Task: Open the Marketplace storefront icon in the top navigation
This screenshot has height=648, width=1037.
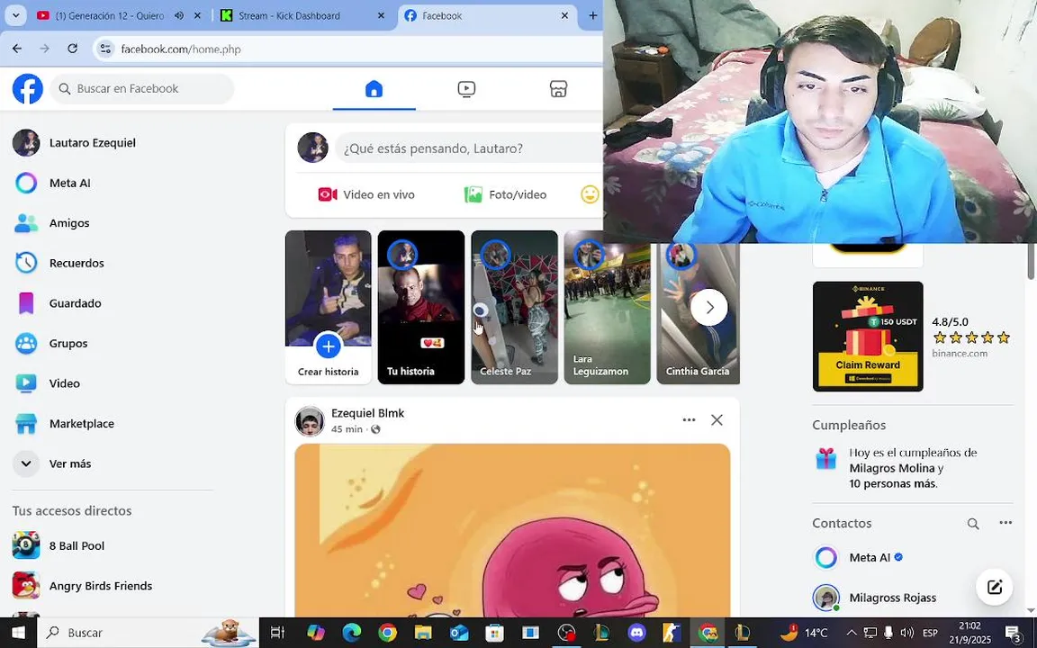Action: 558,88
